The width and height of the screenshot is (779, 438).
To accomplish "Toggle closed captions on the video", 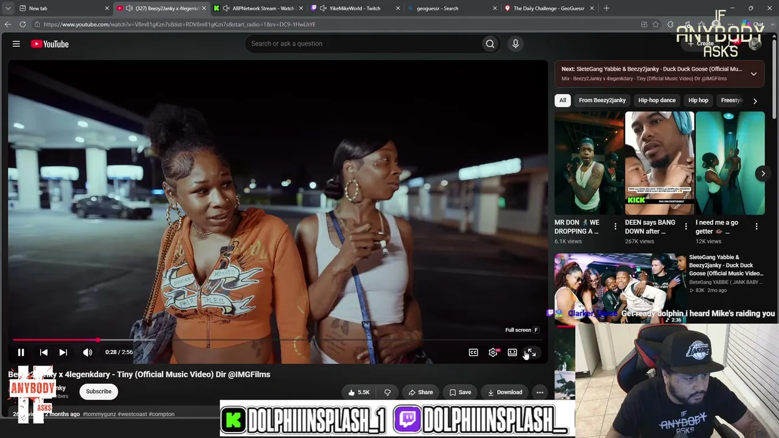I will tap(473, 352).
